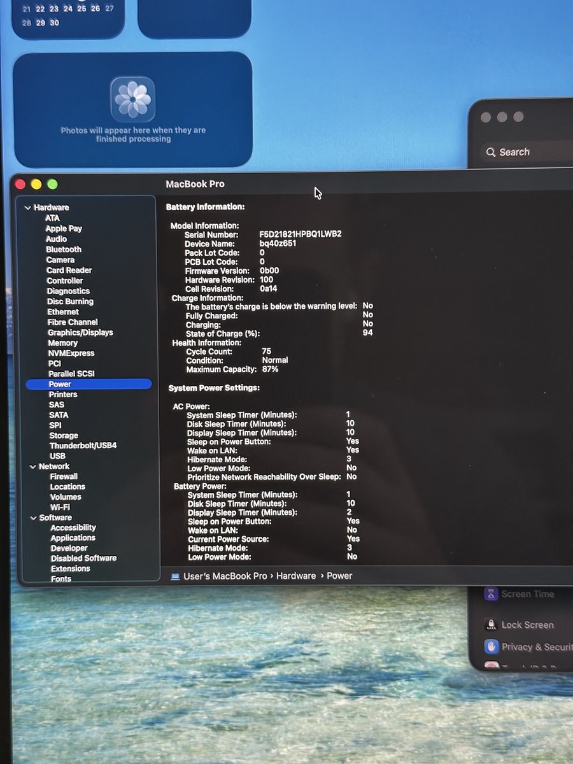Open Disc Burning entry
Screen dimensions: 573x764
click(x=70, y=302)
